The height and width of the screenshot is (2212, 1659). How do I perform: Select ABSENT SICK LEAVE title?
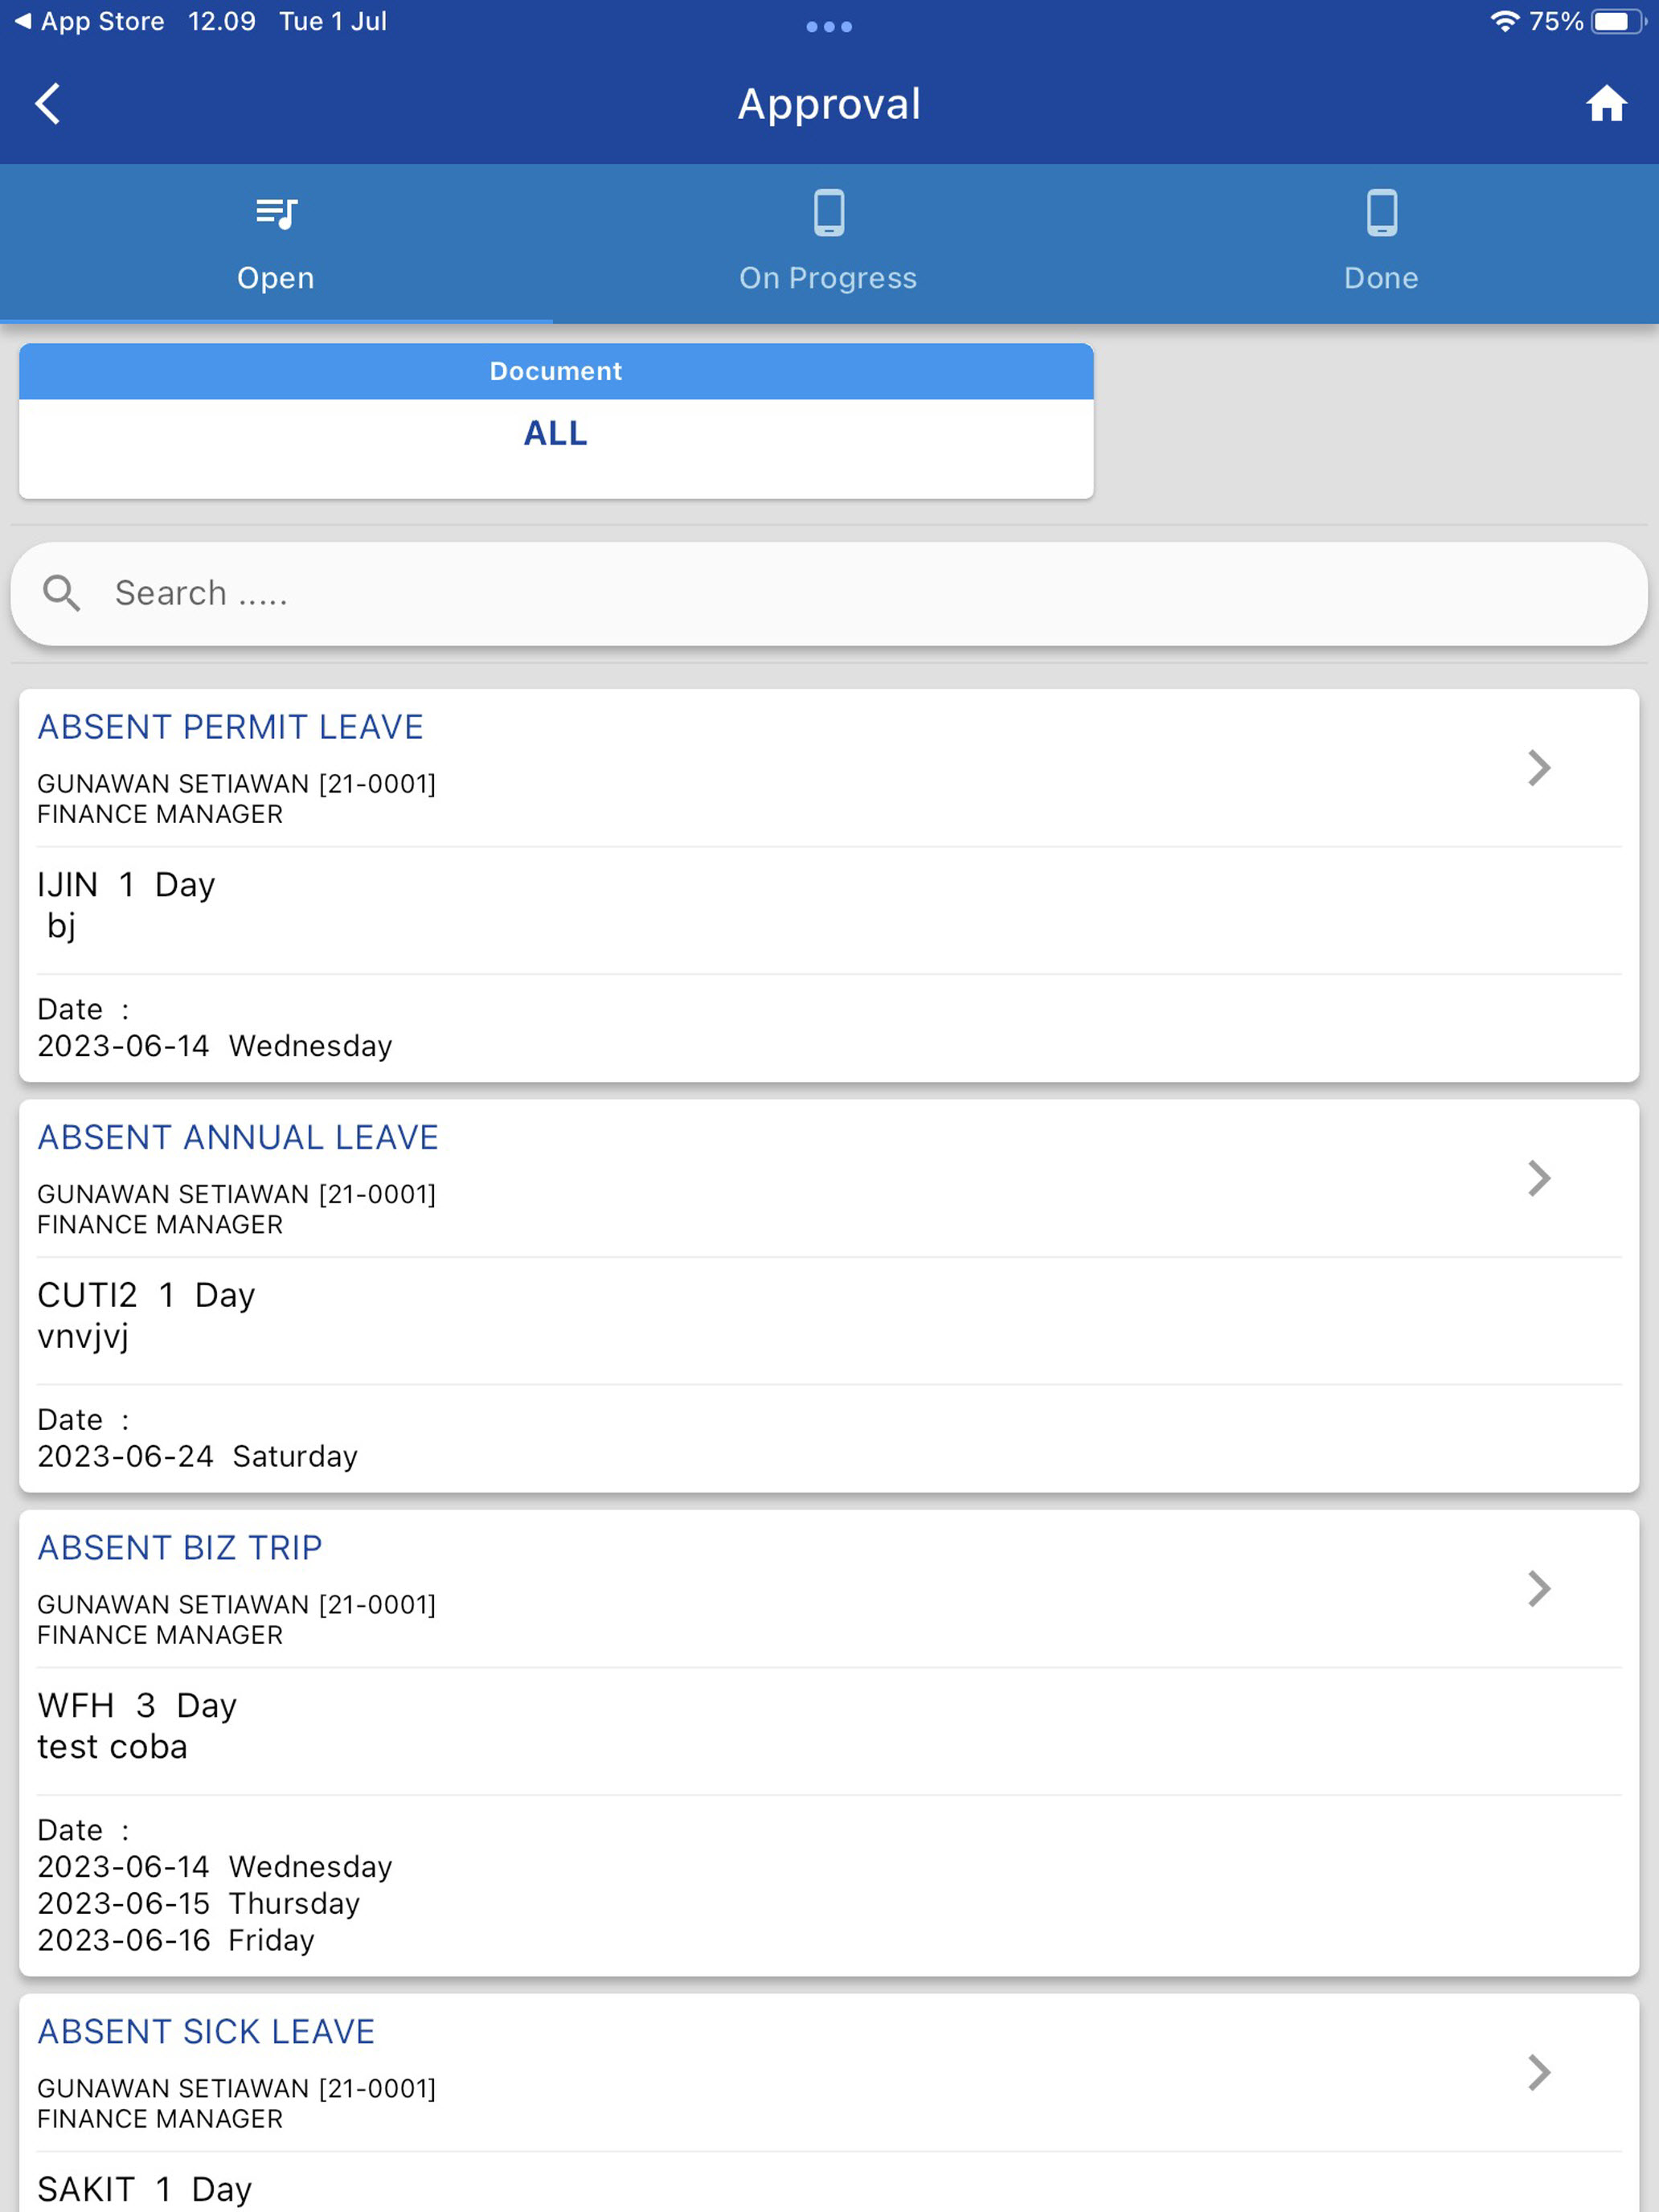click(x=206, y=2032)
